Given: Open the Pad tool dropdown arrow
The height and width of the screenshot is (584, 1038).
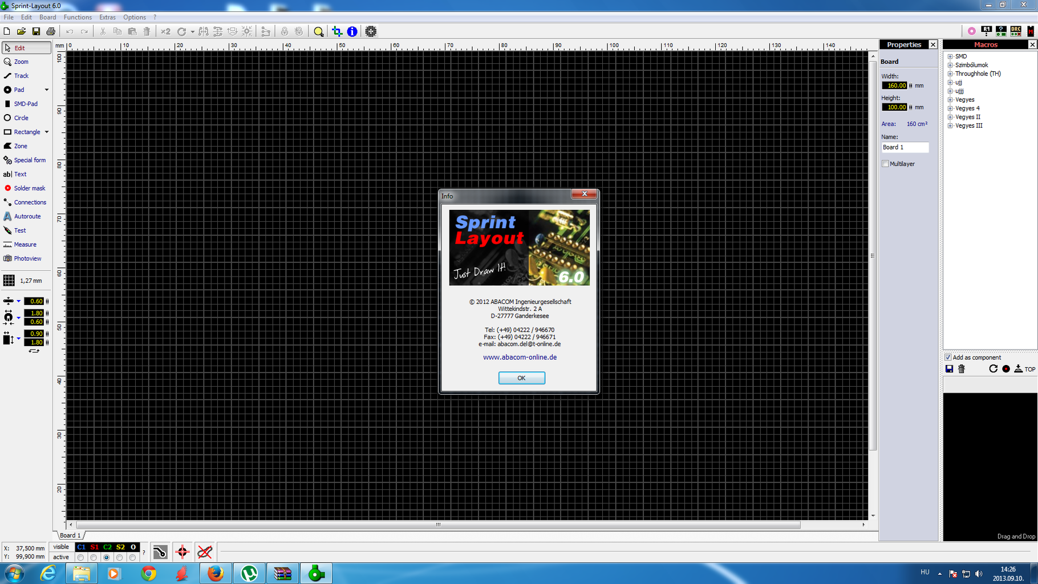Looking at the screenshot, I should [47, 90].
